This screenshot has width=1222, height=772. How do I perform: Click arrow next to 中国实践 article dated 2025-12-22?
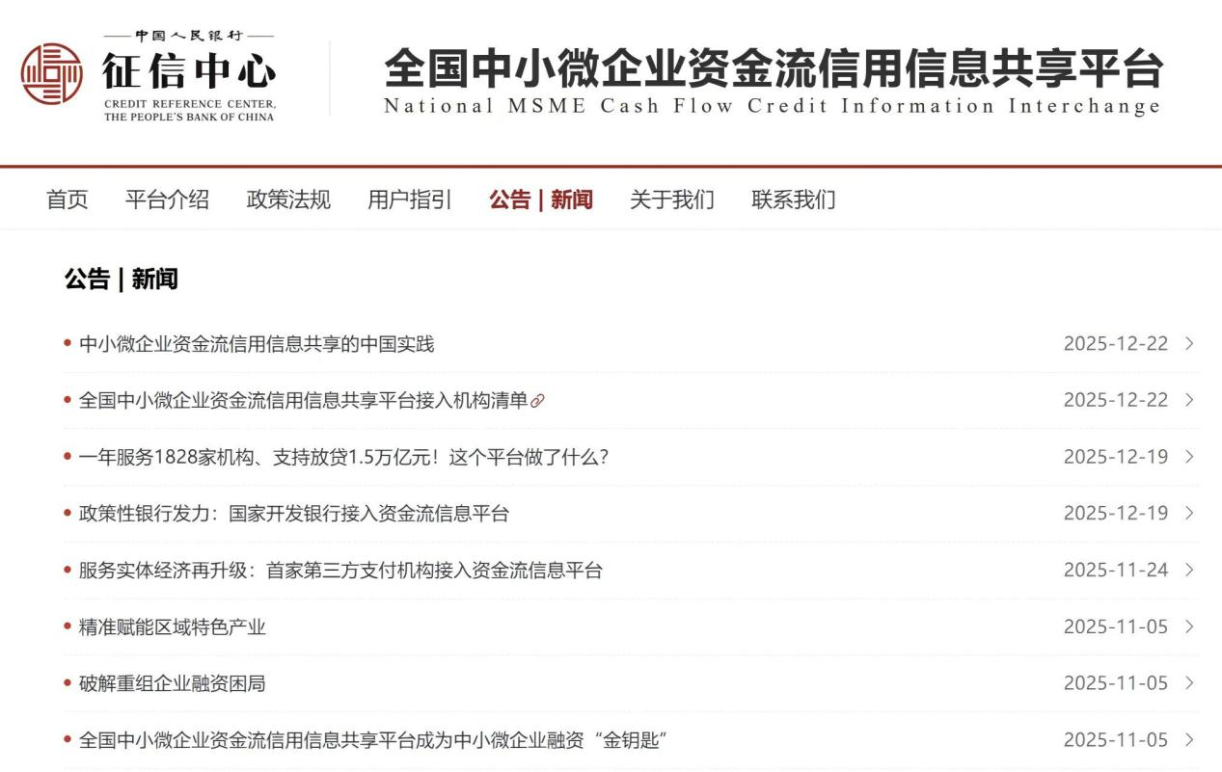(x=1189, y=343)
